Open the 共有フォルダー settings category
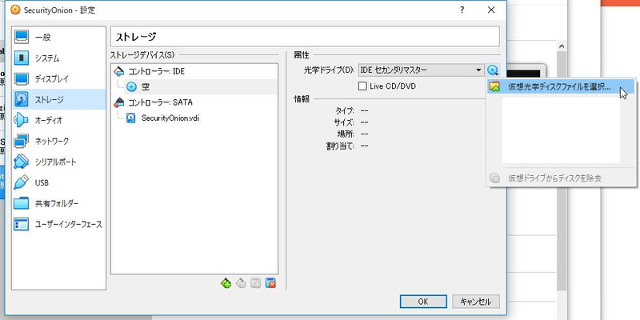The width and height of the screenshot is (640, 320). [x=58, y=204]
